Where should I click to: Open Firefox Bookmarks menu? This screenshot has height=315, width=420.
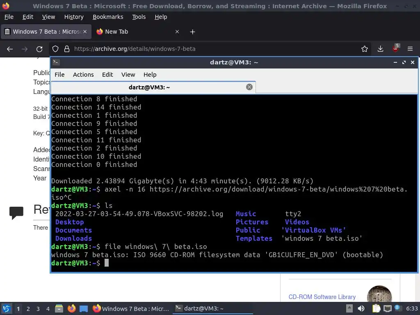(108, 17)
